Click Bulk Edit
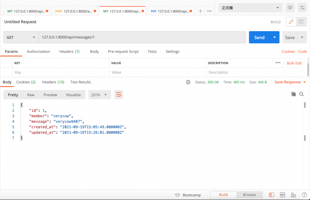310x200 pixels. pyautogui.click(x=294, y=63)
